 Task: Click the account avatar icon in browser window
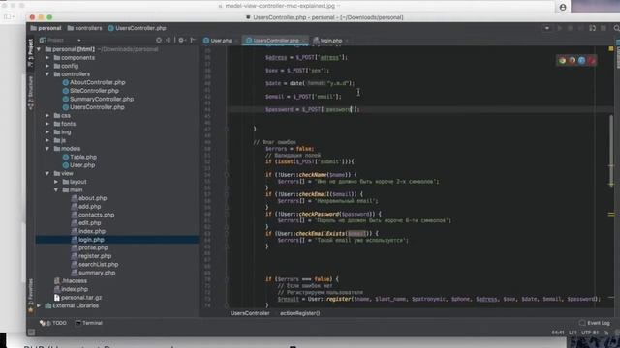[x=563, y=7]
